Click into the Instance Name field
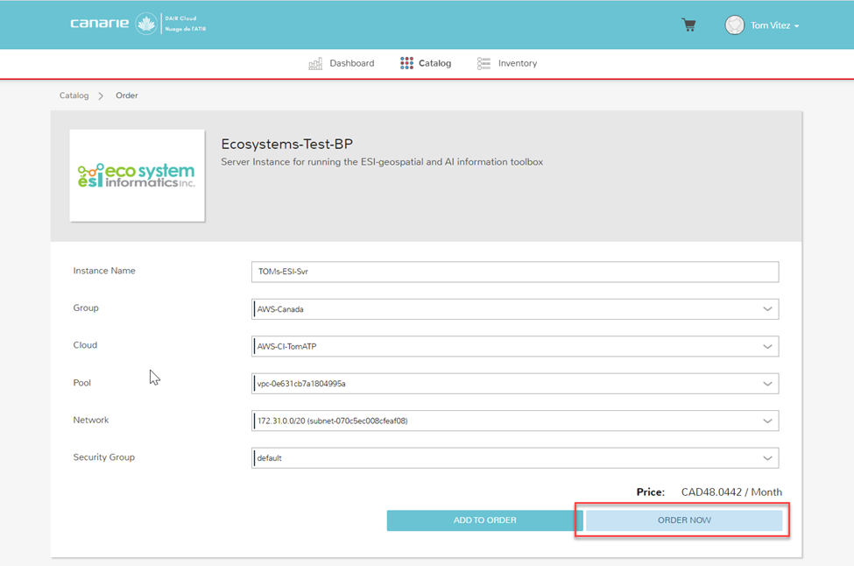854x566 pixels. click(514, 272)
